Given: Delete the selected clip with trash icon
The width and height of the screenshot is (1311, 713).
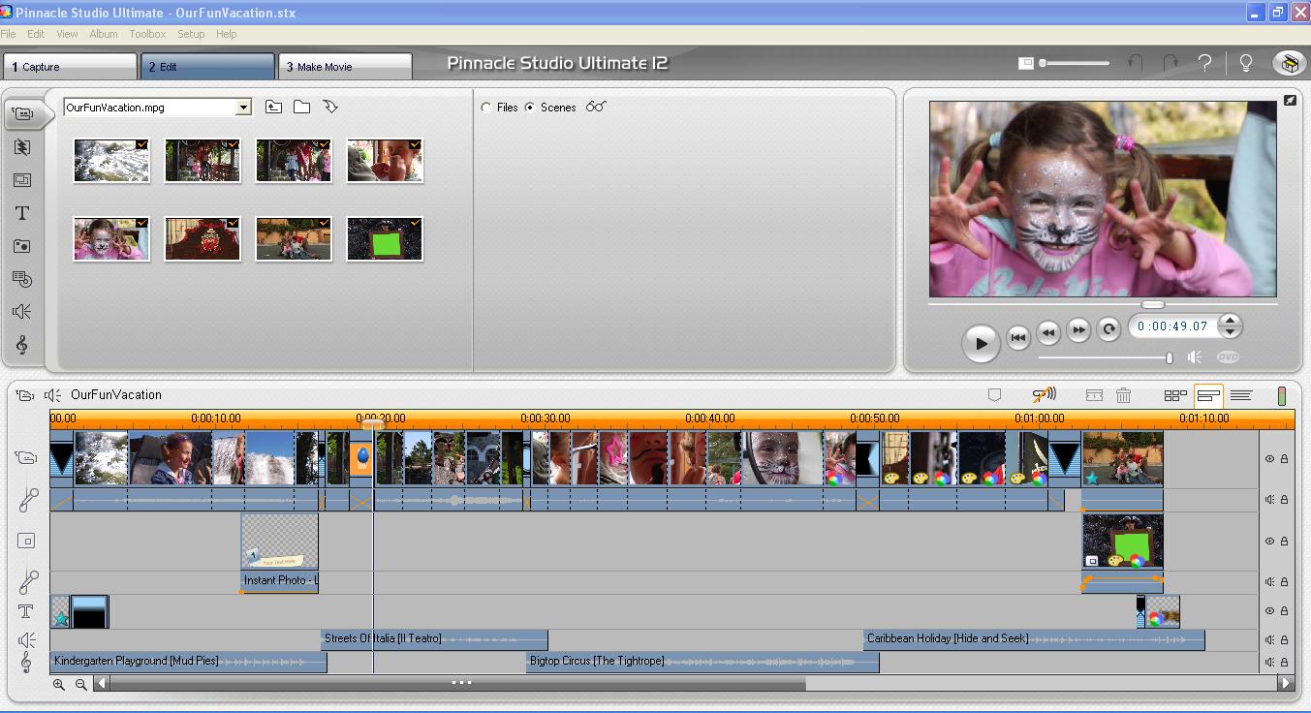Looking at the screenshot, I should (1123, 395).
